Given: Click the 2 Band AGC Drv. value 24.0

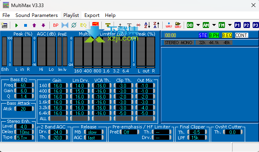Looking at the screenshot, I should [58, 132].
